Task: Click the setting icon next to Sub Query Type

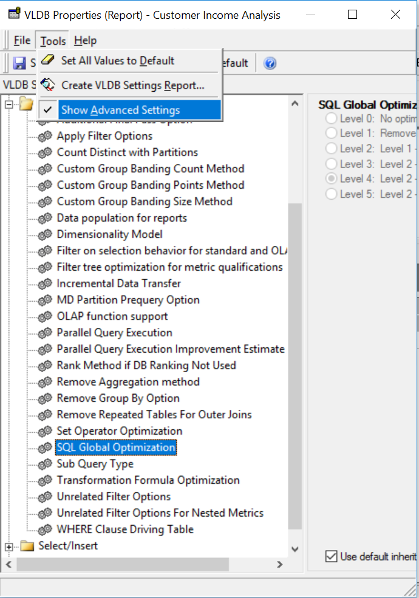Action: pos(44,464)
